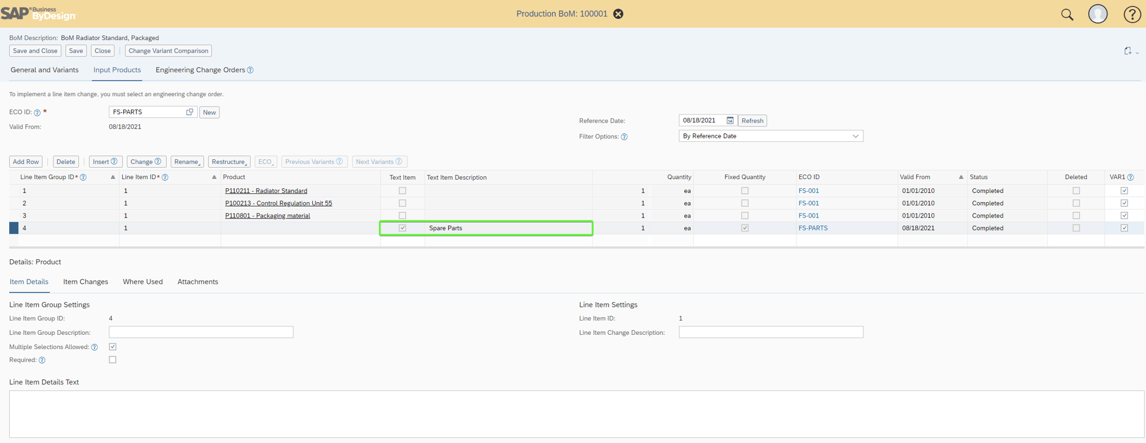The width and height of the screenshot is (1146, 443).
Task: Switch to General and Variants tab
Action: pos(45,70)
